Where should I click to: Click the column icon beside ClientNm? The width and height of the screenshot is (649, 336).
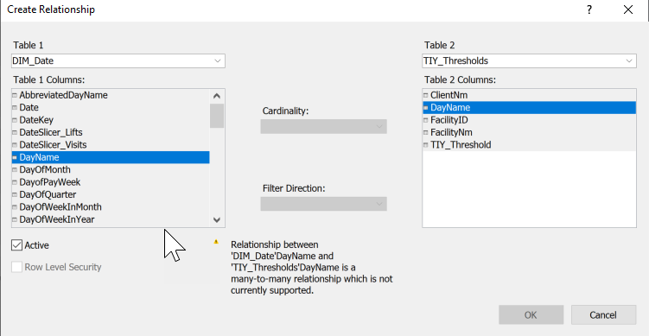point(425,95)
